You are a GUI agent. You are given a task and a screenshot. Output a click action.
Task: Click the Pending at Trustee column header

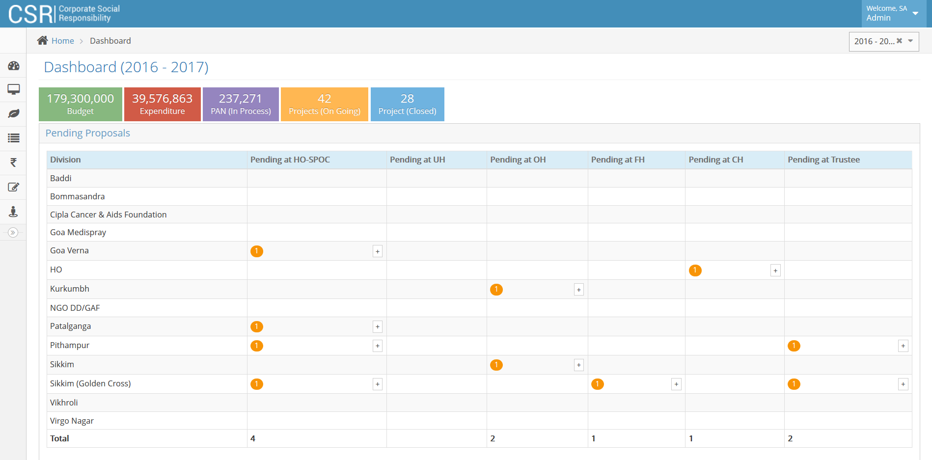[848, 160]
